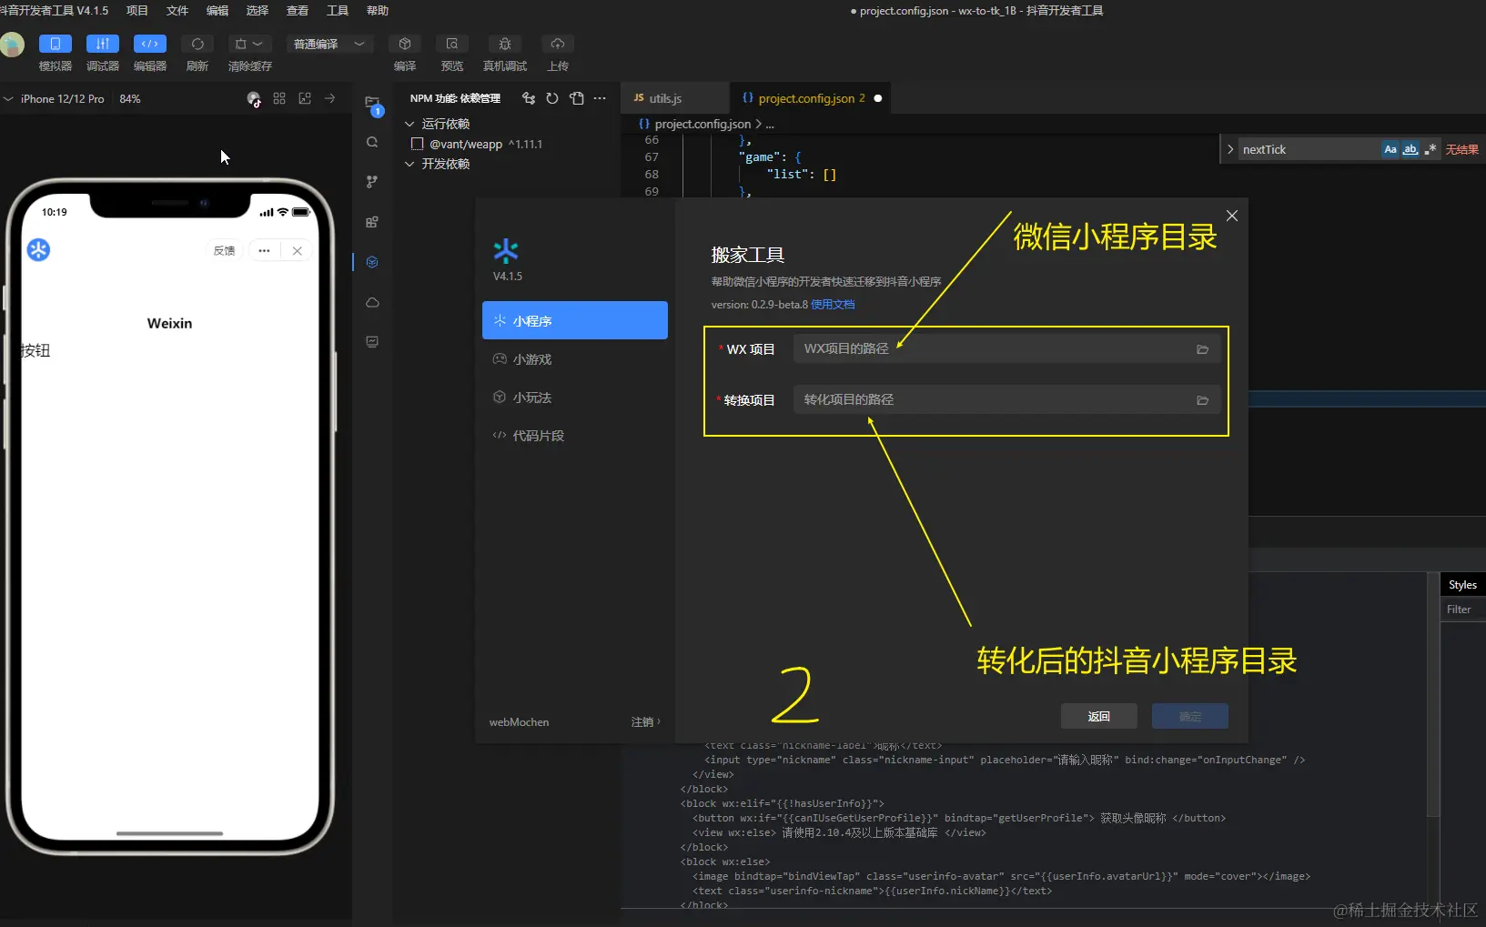Viewport: 1486px width, 927px height.
Task: Click the simulator grid layout icon
Action: (x=279, y=98)
